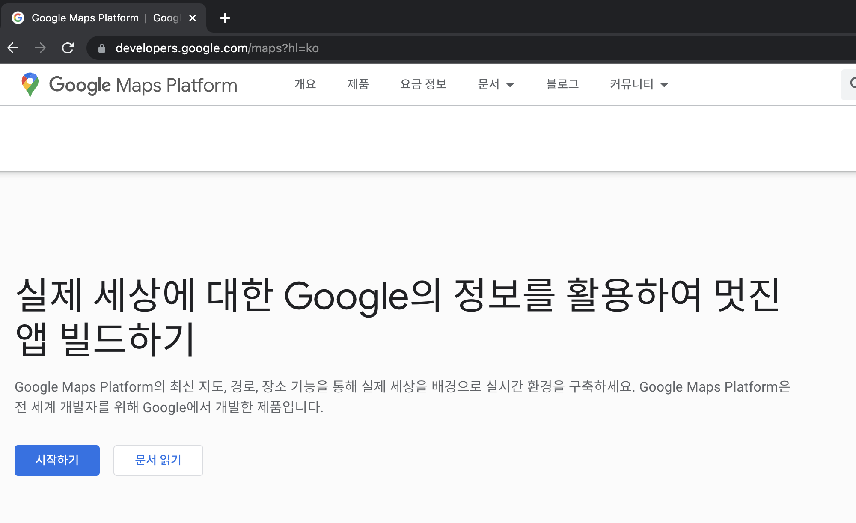Screen dimensions: 856x523
Task: Open a new tab with plus icon
Action: point(225,18)
